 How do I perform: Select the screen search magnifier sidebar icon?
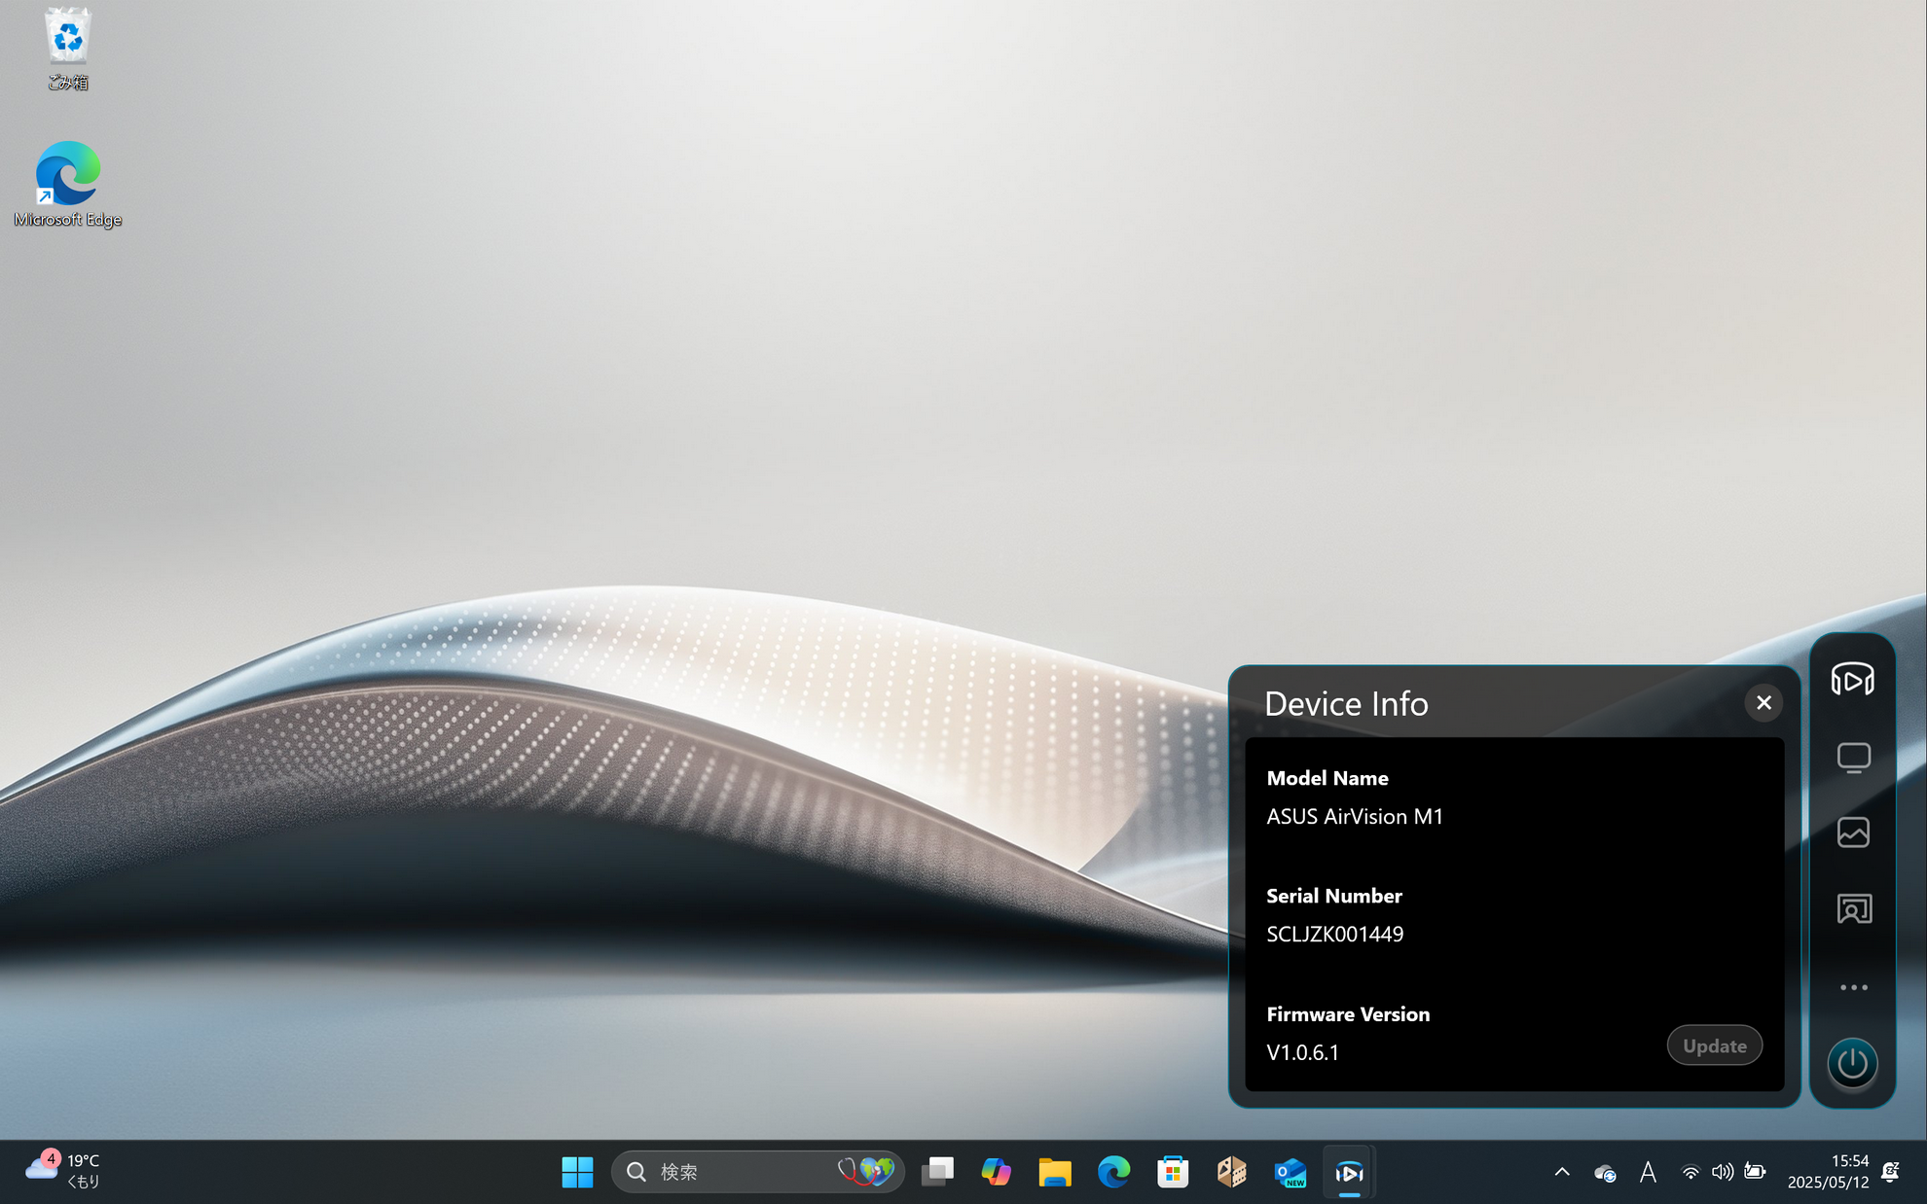point(1853,908)
